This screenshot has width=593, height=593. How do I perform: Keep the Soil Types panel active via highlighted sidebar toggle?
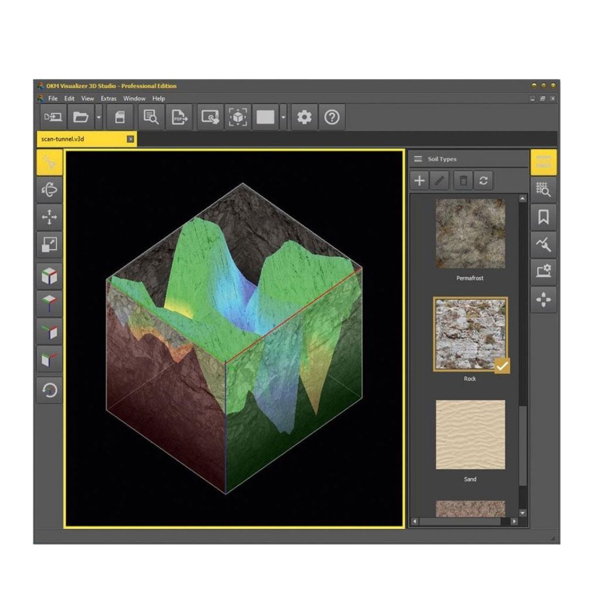[543, 162]
